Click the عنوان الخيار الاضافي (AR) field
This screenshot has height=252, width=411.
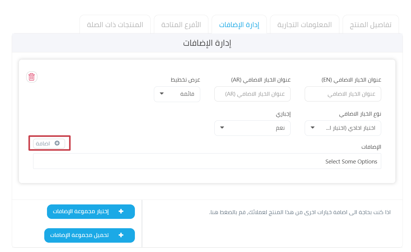pos(252,94)
